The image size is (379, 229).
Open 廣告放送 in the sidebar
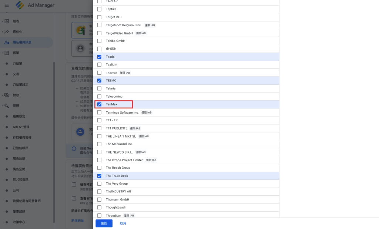pos(19,159)
